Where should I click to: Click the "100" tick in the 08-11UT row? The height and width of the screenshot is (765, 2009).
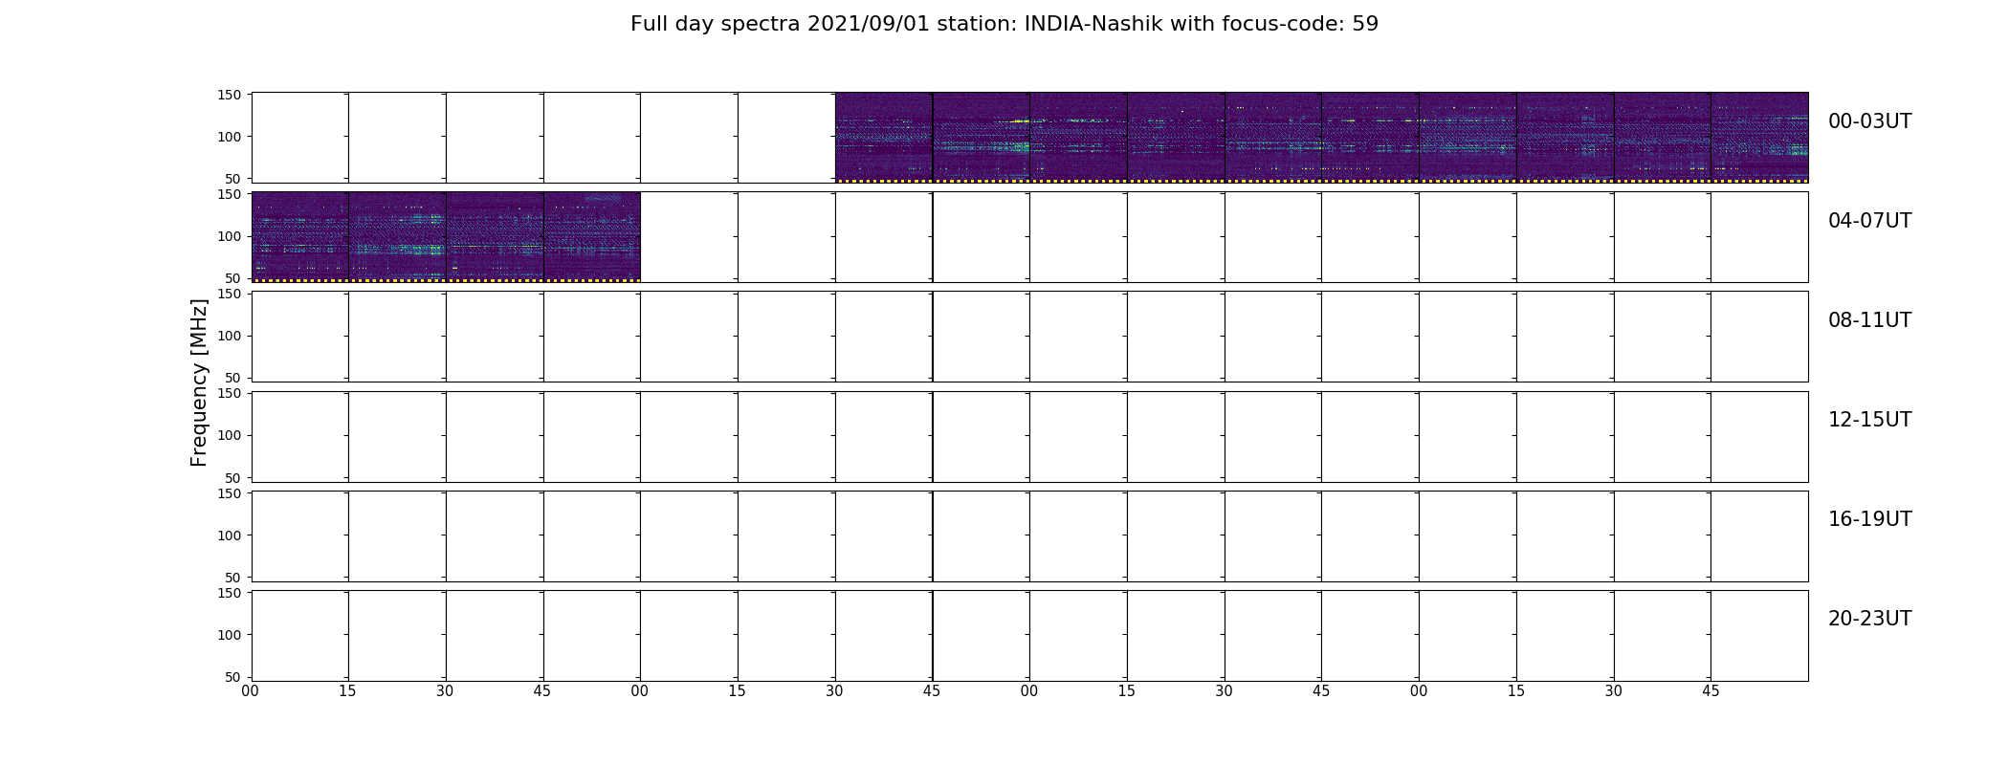pyautogui.click(x=230, y=336)
